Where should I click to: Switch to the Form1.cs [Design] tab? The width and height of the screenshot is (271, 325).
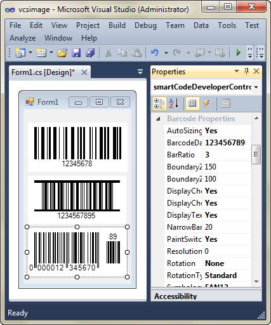pos(43,72)
